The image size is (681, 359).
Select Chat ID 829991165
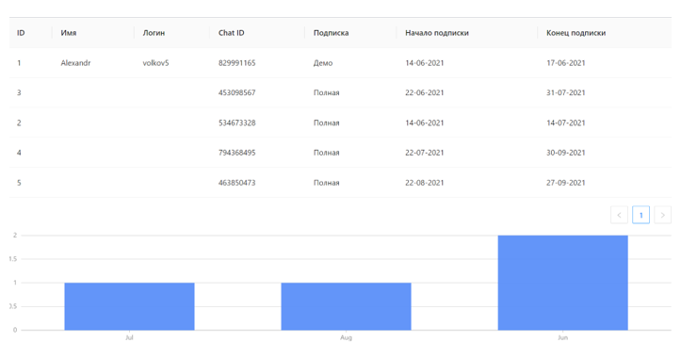point(237,63)
